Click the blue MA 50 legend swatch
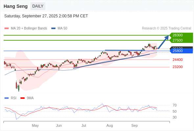Screen dimensions: 194x131 coord(53,28)
